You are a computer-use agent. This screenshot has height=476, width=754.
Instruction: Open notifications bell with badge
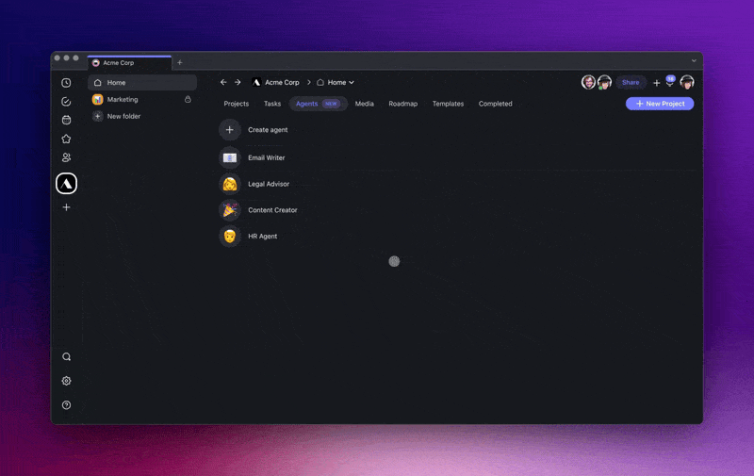pyautogui.click(x=670, y=83)
